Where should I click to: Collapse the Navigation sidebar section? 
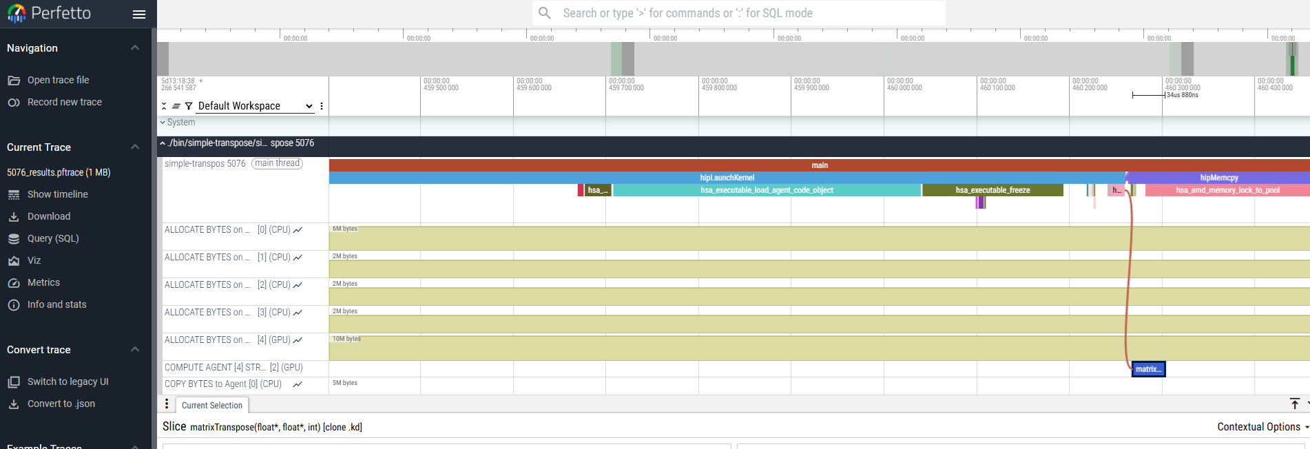(x=135, y=48)
